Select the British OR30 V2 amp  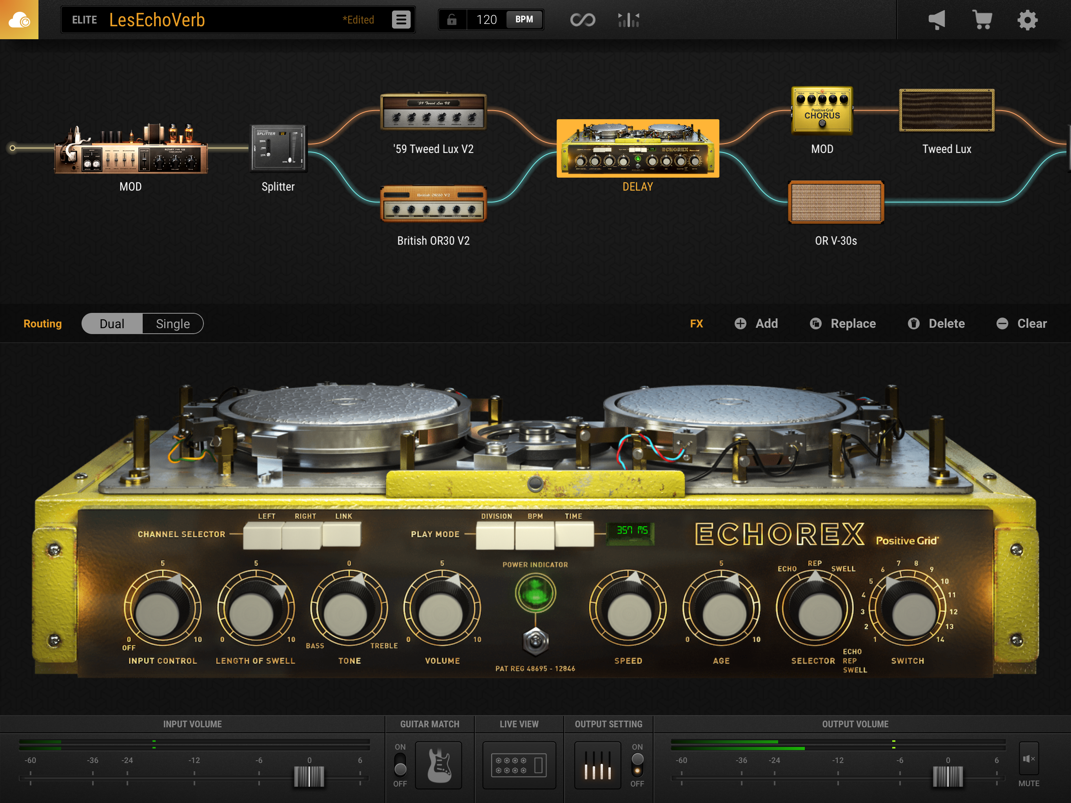click(433, 204)
